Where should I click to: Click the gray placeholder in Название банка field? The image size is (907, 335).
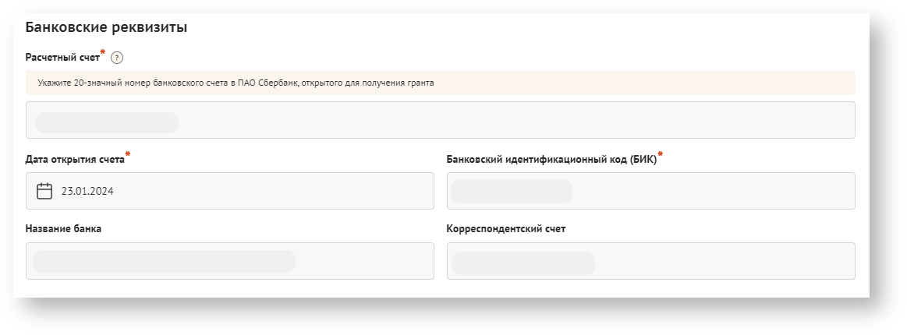click(x=164, y=261)
